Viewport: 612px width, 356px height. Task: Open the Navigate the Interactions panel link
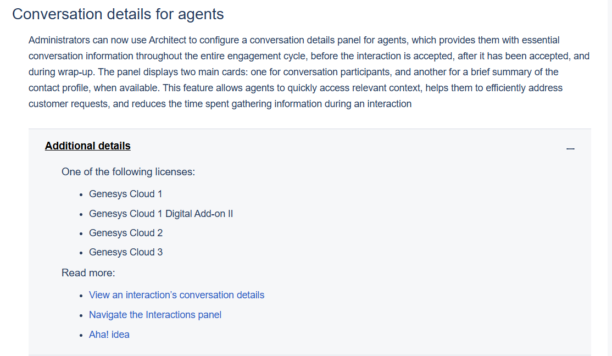155,315
